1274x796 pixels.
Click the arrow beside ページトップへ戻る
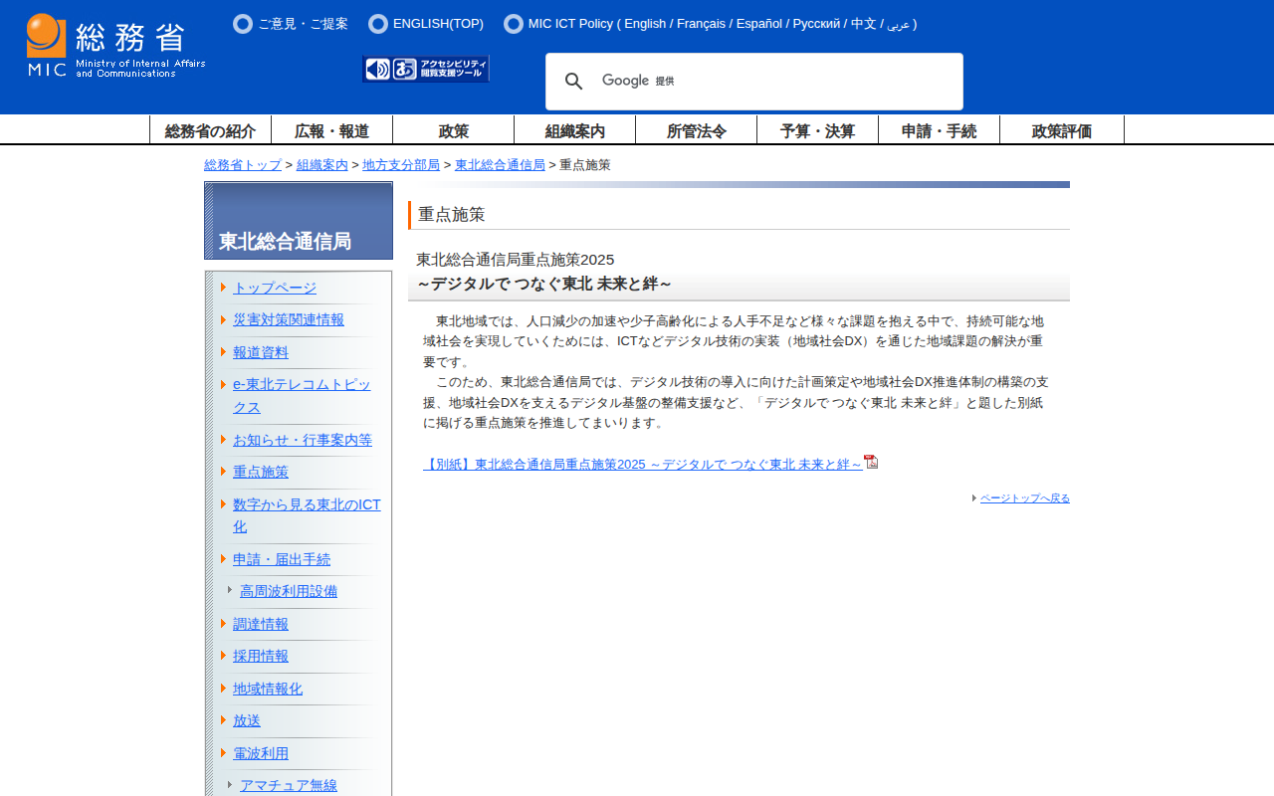[x=974, y=498]
